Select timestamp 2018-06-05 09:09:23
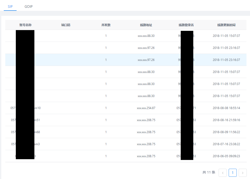 coord(226,156)
